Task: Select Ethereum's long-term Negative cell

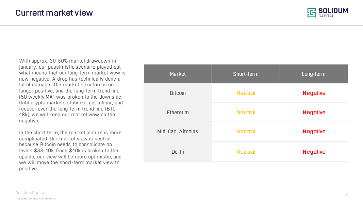Action: click(314, 112)
